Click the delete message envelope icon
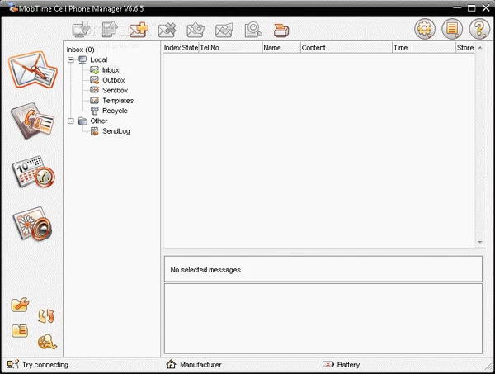 (x=167, y=31)
